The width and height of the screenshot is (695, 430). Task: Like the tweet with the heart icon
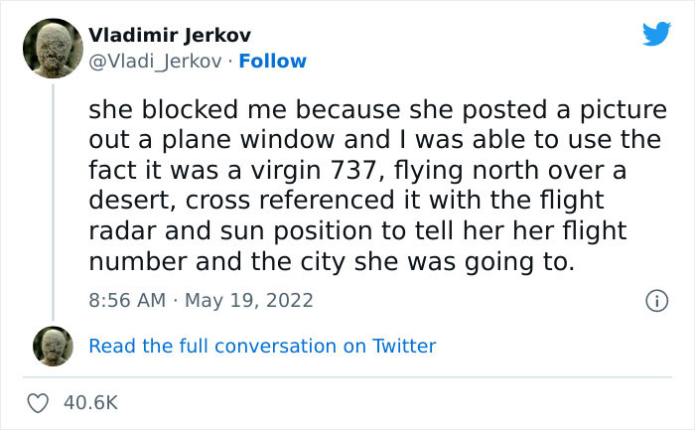point(40,403)
